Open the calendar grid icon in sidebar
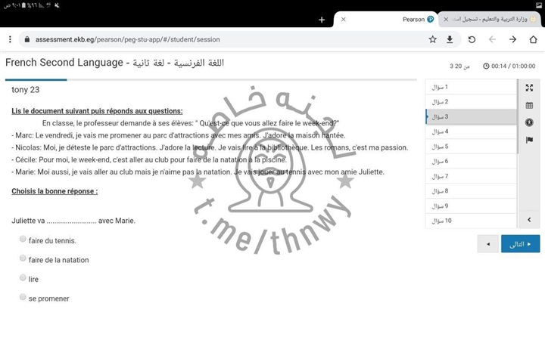545x340 pixels. coord(529,105)
